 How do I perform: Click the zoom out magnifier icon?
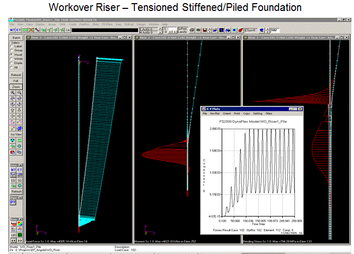point(20,92)
